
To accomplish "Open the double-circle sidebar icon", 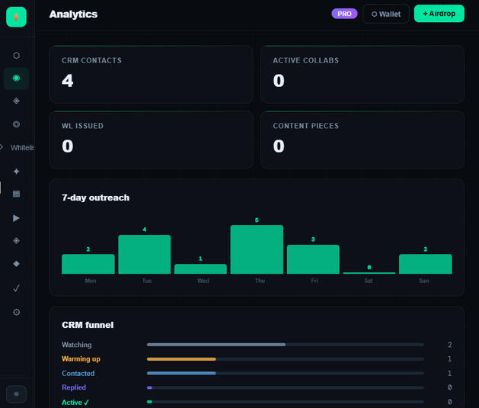I will [x=16, y=124].
